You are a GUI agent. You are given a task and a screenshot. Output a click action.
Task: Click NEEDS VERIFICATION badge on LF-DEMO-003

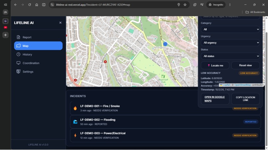[245, 135]
